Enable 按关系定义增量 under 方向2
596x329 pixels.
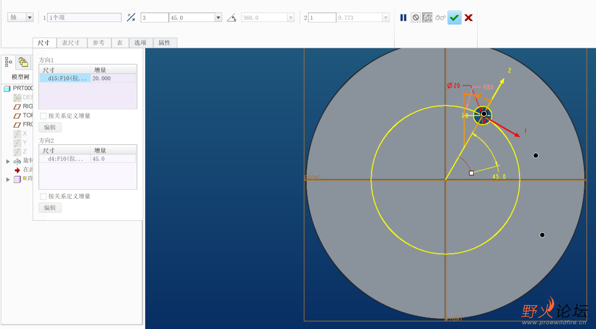coord(43,196)
